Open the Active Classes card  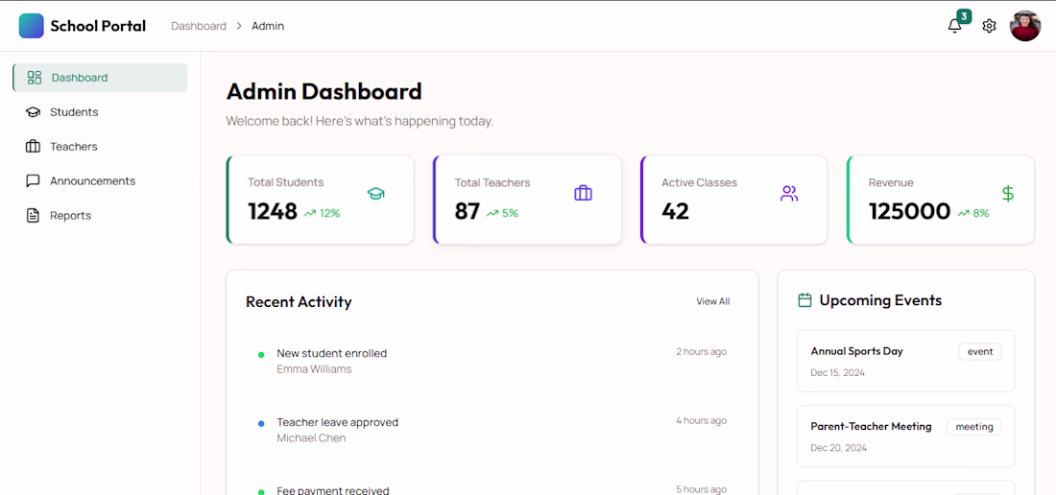tap(734, 200)
